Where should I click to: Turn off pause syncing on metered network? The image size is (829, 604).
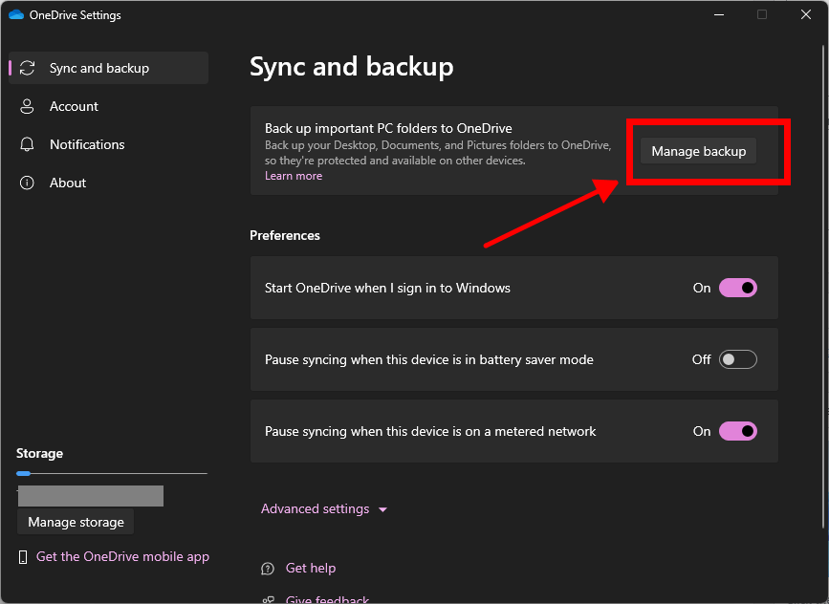[737, 431]
